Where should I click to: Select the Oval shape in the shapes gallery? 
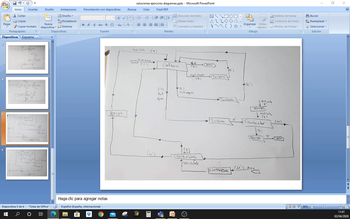pyautogui.click(x=231, y=16)
